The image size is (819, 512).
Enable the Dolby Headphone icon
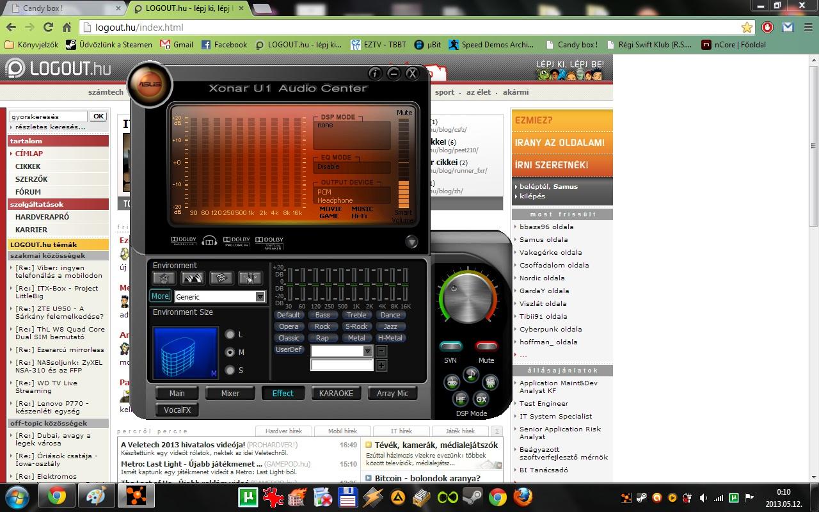point(210,241)
